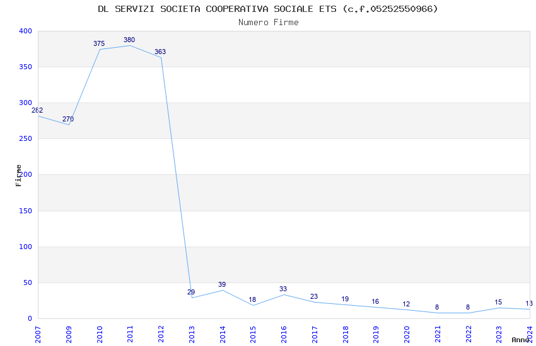Click the 23 data label
The height and width of the screenshot is (346, 536).
(314, 296)
